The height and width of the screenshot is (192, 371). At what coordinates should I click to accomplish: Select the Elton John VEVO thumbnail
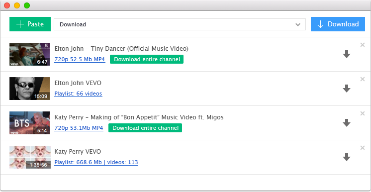29,89
